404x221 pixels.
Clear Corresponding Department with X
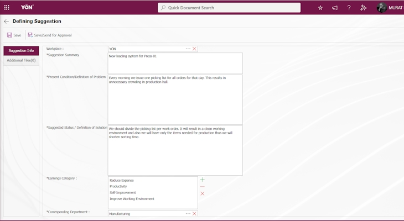point(194,213)
